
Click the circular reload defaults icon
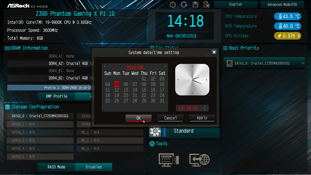[x=184, y=5]
